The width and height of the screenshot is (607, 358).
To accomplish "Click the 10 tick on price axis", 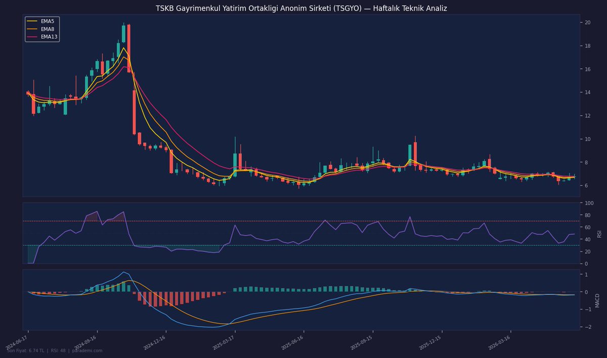I will coord(588,139).
